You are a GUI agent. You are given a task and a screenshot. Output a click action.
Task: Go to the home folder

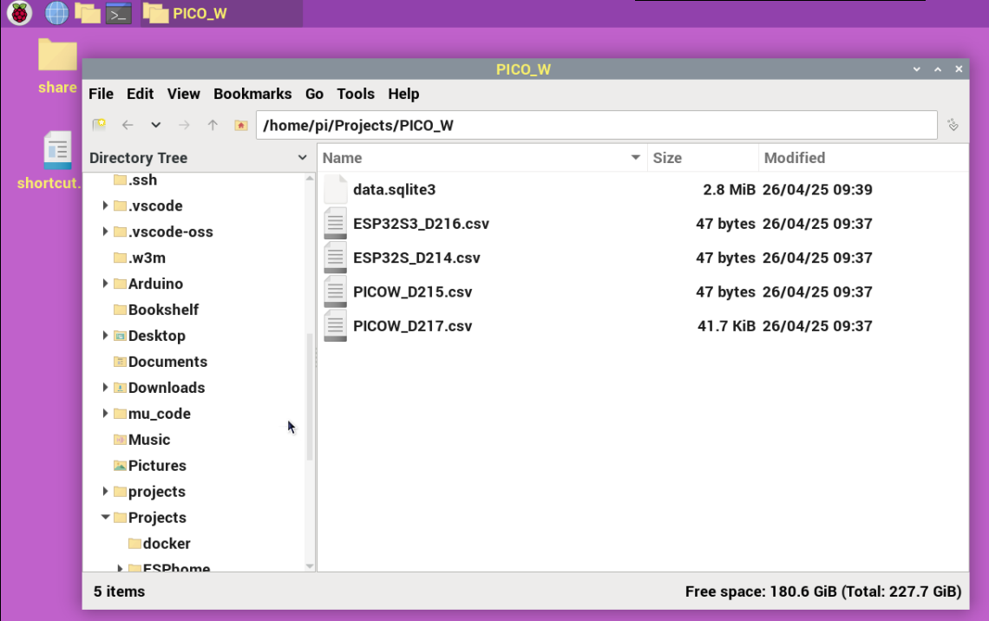pos(241,125)
